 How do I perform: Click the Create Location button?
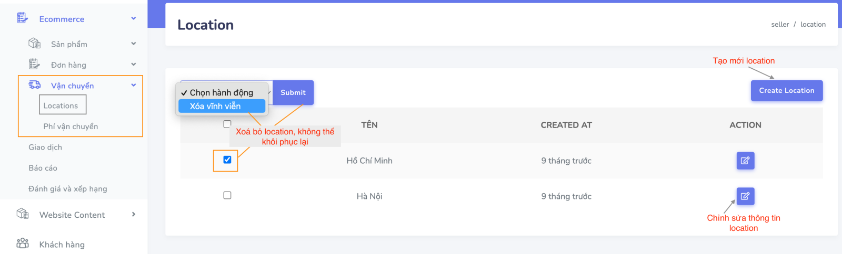(786, 90)
